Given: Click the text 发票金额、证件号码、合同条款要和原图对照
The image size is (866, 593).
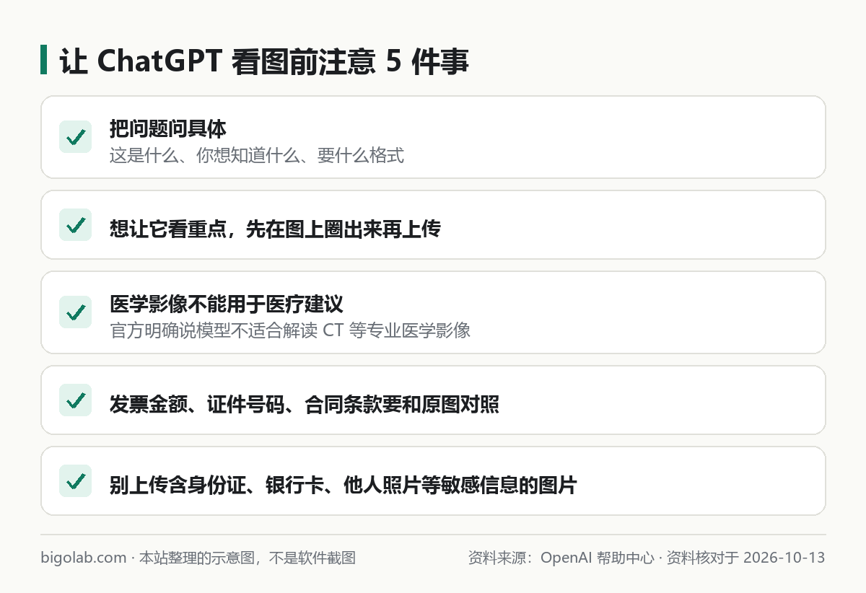Looking at the screenshot, I should 305,405.
